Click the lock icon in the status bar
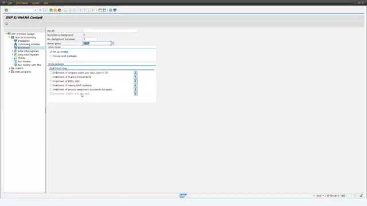Image resolution: width=367 pixels, height=206 pixels. click(x=361, y=196)
